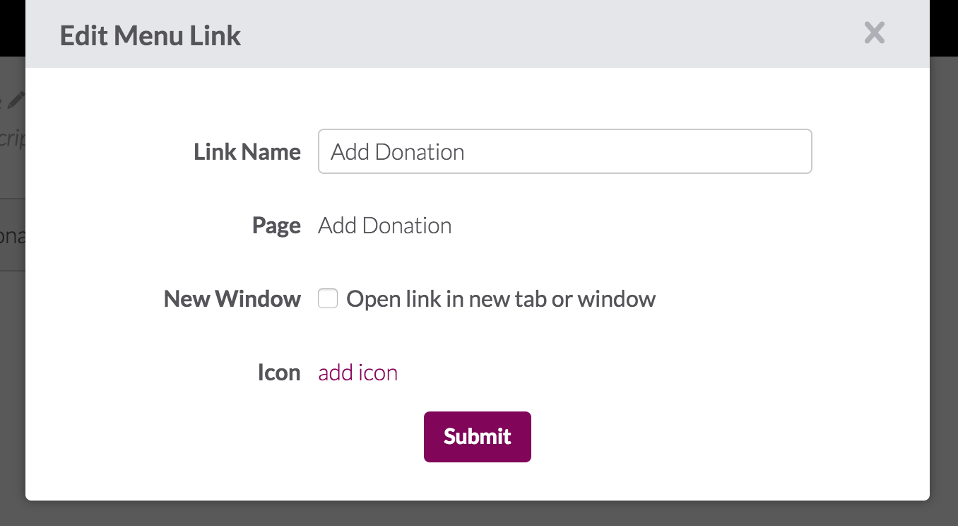Click the dimmed backdrop below the dialog
The width and height of the screenshot is (958, 526).
479,514
